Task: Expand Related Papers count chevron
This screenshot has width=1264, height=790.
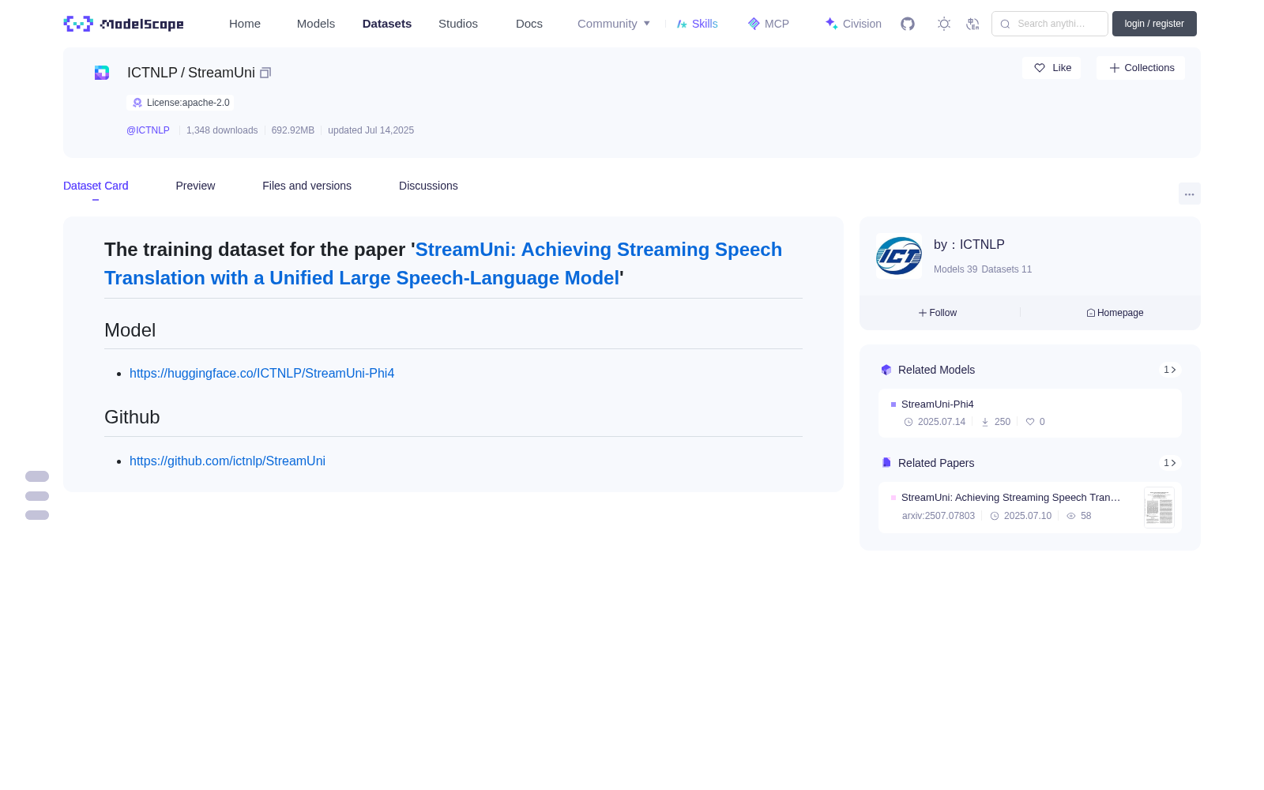Action: pyautogui.click(x=1170, y=463)
